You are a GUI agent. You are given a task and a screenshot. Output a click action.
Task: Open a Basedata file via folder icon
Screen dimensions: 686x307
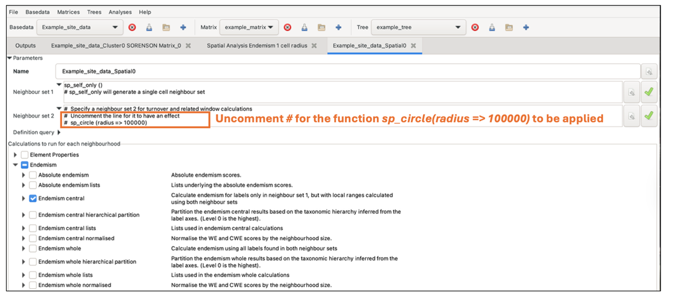166,27
